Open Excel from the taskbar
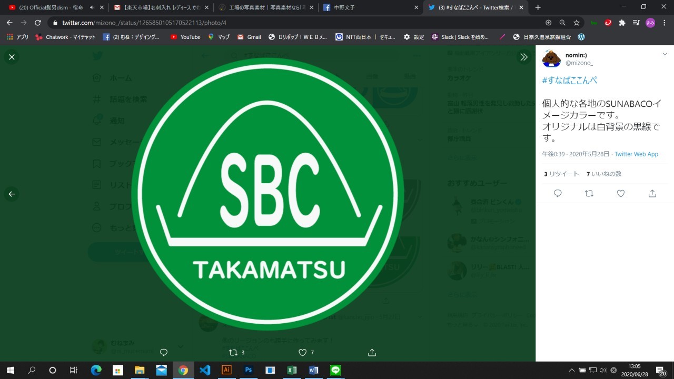 (292, 370)
